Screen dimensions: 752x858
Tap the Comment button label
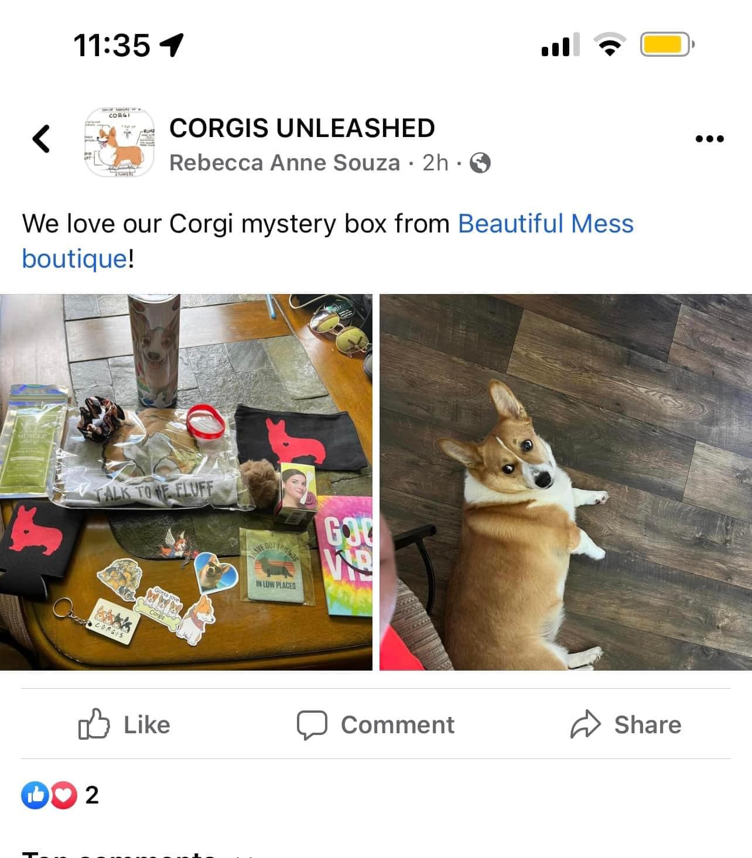coord(398,725)
